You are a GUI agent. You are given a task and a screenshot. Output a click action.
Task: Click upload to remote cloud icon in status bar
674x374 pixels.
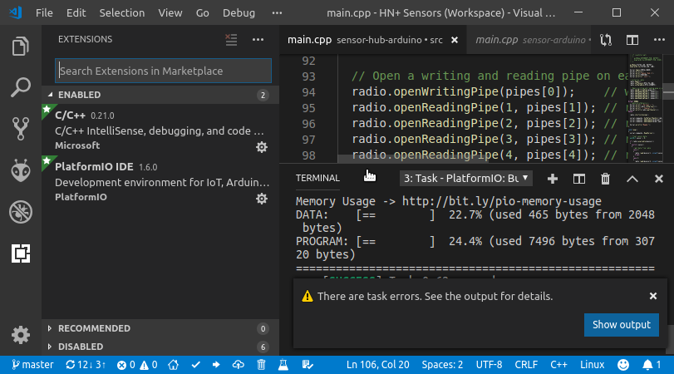coord(239,365)
